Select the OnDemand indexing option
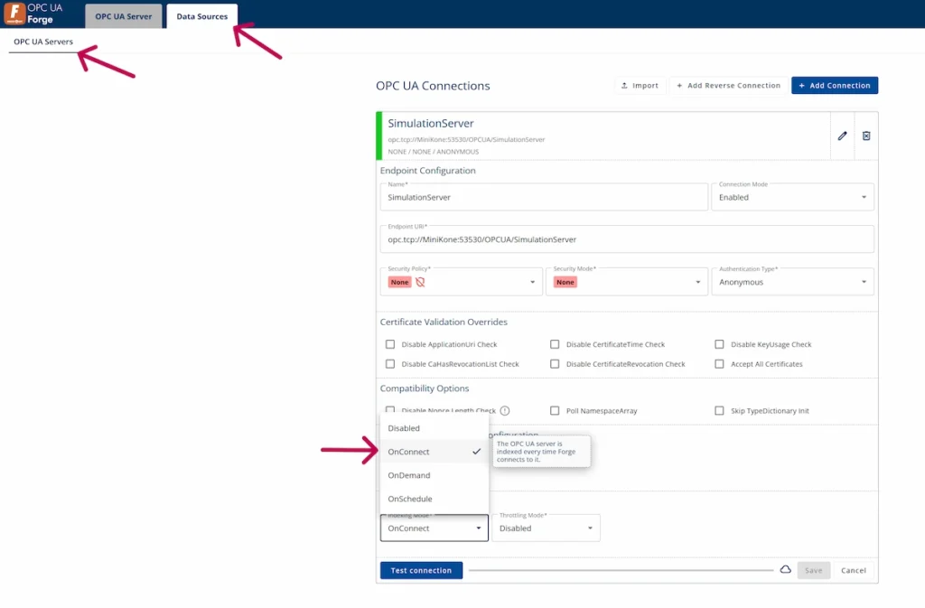Screen dimensions: 925x608 [434, 475]
